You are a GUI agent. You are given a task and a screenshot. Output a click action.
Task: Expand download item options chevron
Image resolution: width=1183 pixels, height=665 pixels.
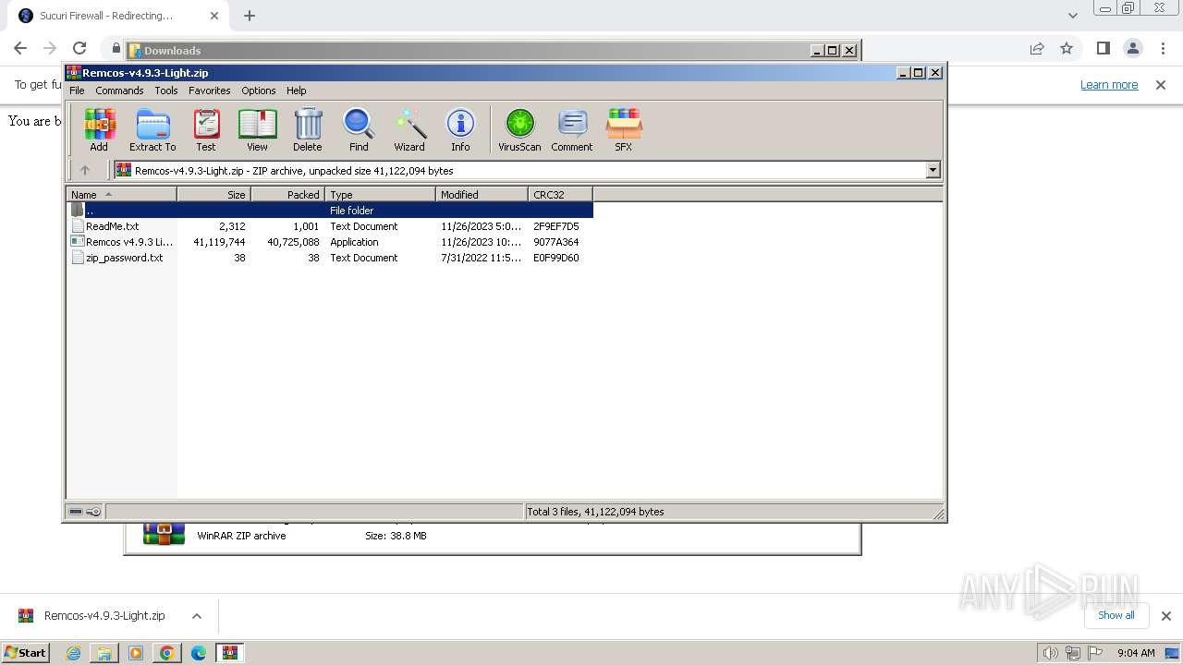tap(196, 616)
